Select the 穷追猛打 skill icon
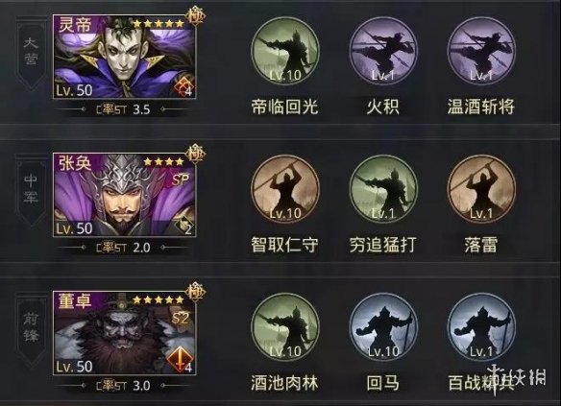The width and height of the screenshot is (561, 406). tap(383, 189)
